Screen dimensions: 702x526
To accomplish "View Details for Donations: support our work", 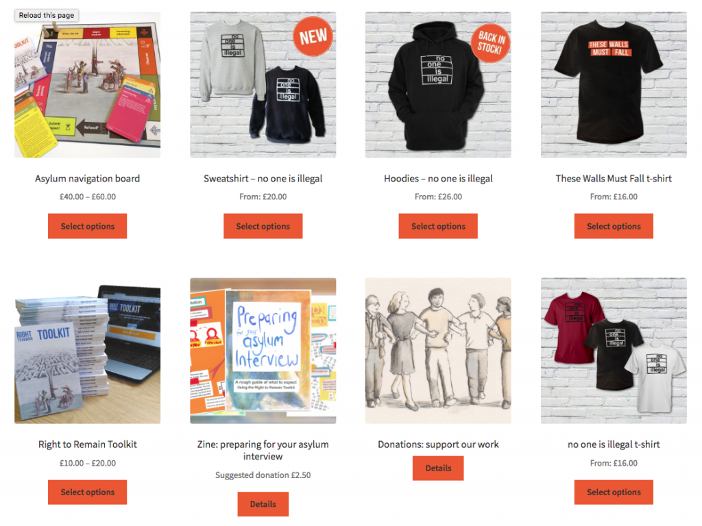I will (x=438, y=468).
